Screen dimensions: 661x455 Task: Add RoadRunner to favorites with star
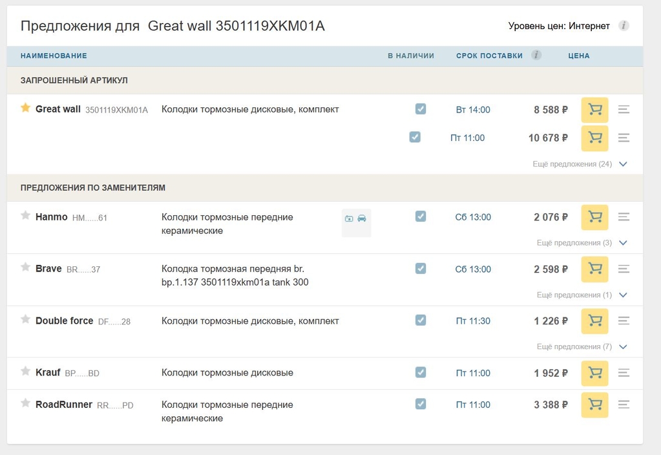click(x=25, y=403)
